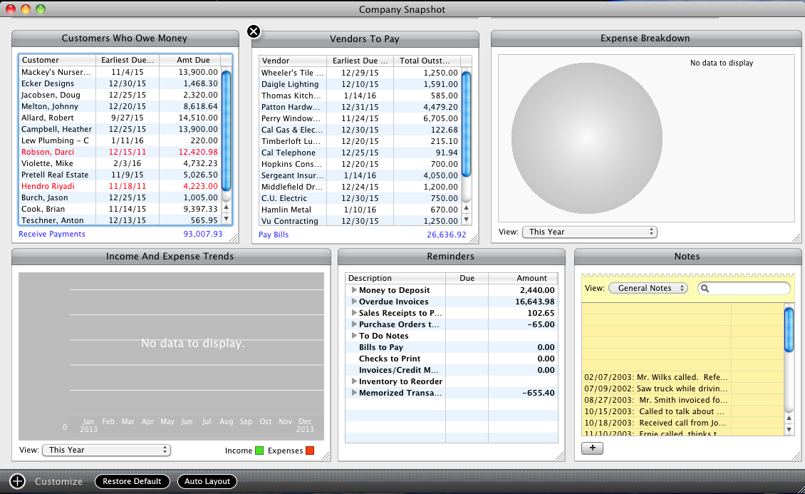Screen dimensions: 805x494
Task: Click the plus icon beside Customize
Action: (18, 481)
